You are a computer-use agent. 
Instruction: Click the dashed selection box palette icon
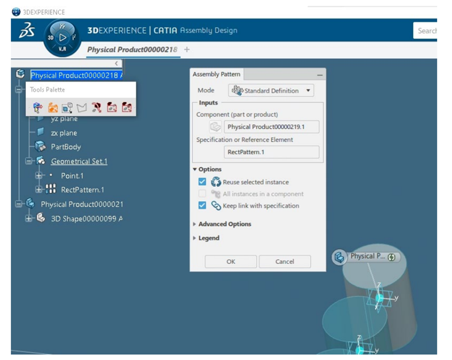point(67,108)
